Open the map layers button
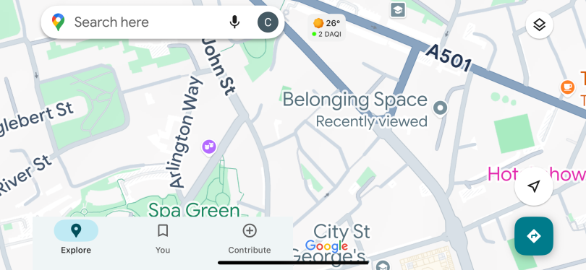Viewport: 586px width, 270px height. tap(539, 25)
